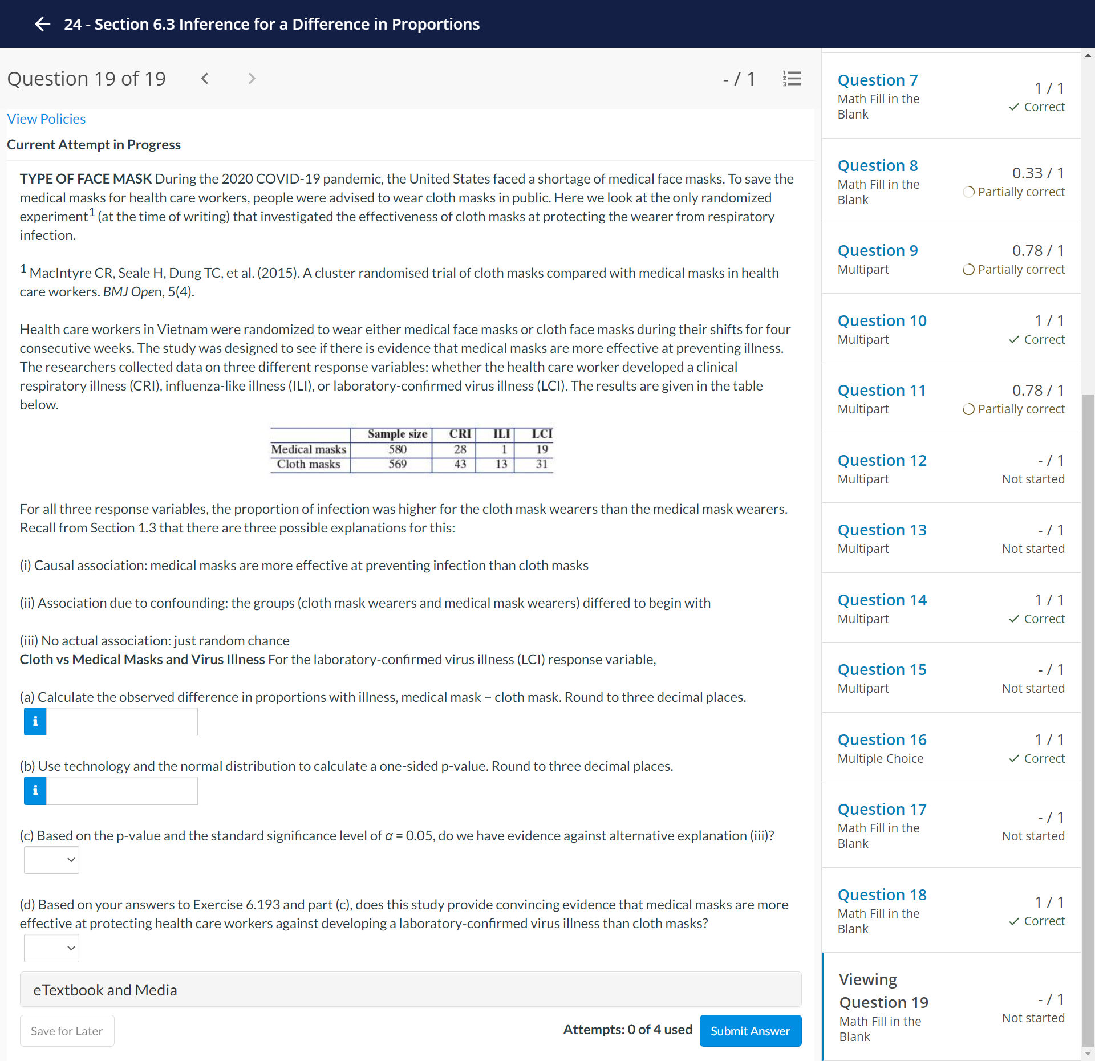Open Question 16 Multiple Choice
The height and width of the screenshot is (1061, 1095).
coord(882,739)
